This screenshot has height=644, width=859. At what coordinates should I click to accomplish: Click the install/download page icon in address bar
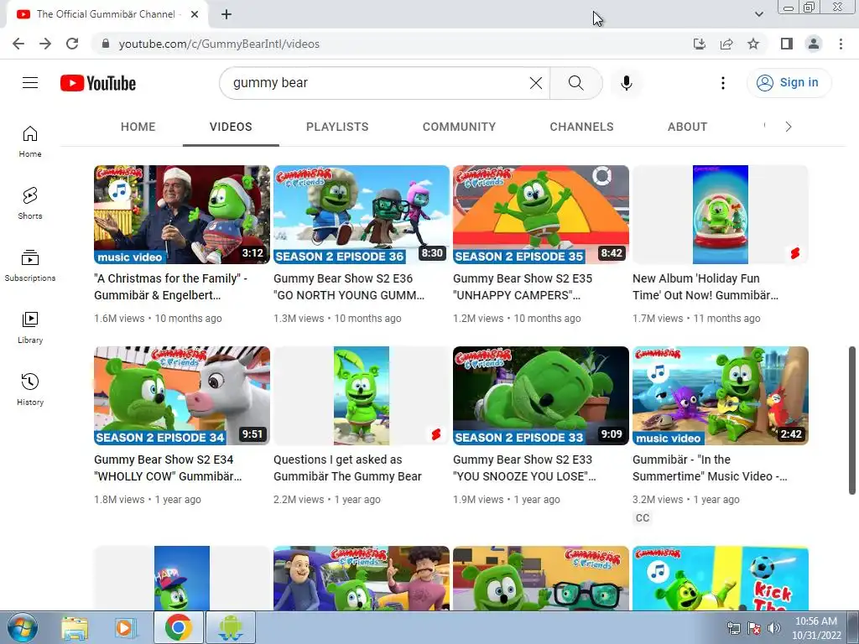coord(700,44)
